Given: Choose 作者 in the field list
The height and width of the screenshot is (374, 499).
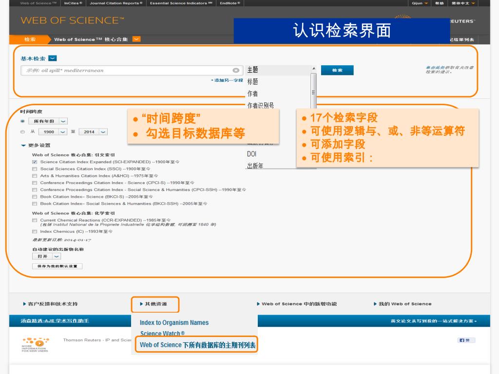Looking at the screenshot, I should click(x=253, y=93).
